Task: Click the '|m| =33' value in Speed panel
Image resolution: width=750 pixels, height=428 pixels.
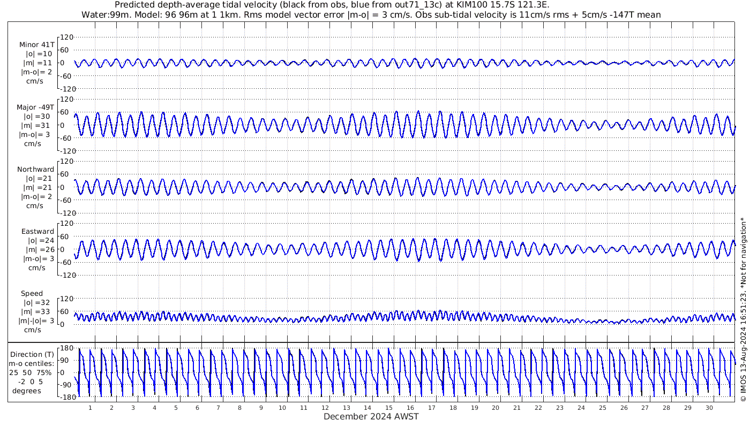Action: 36,312
